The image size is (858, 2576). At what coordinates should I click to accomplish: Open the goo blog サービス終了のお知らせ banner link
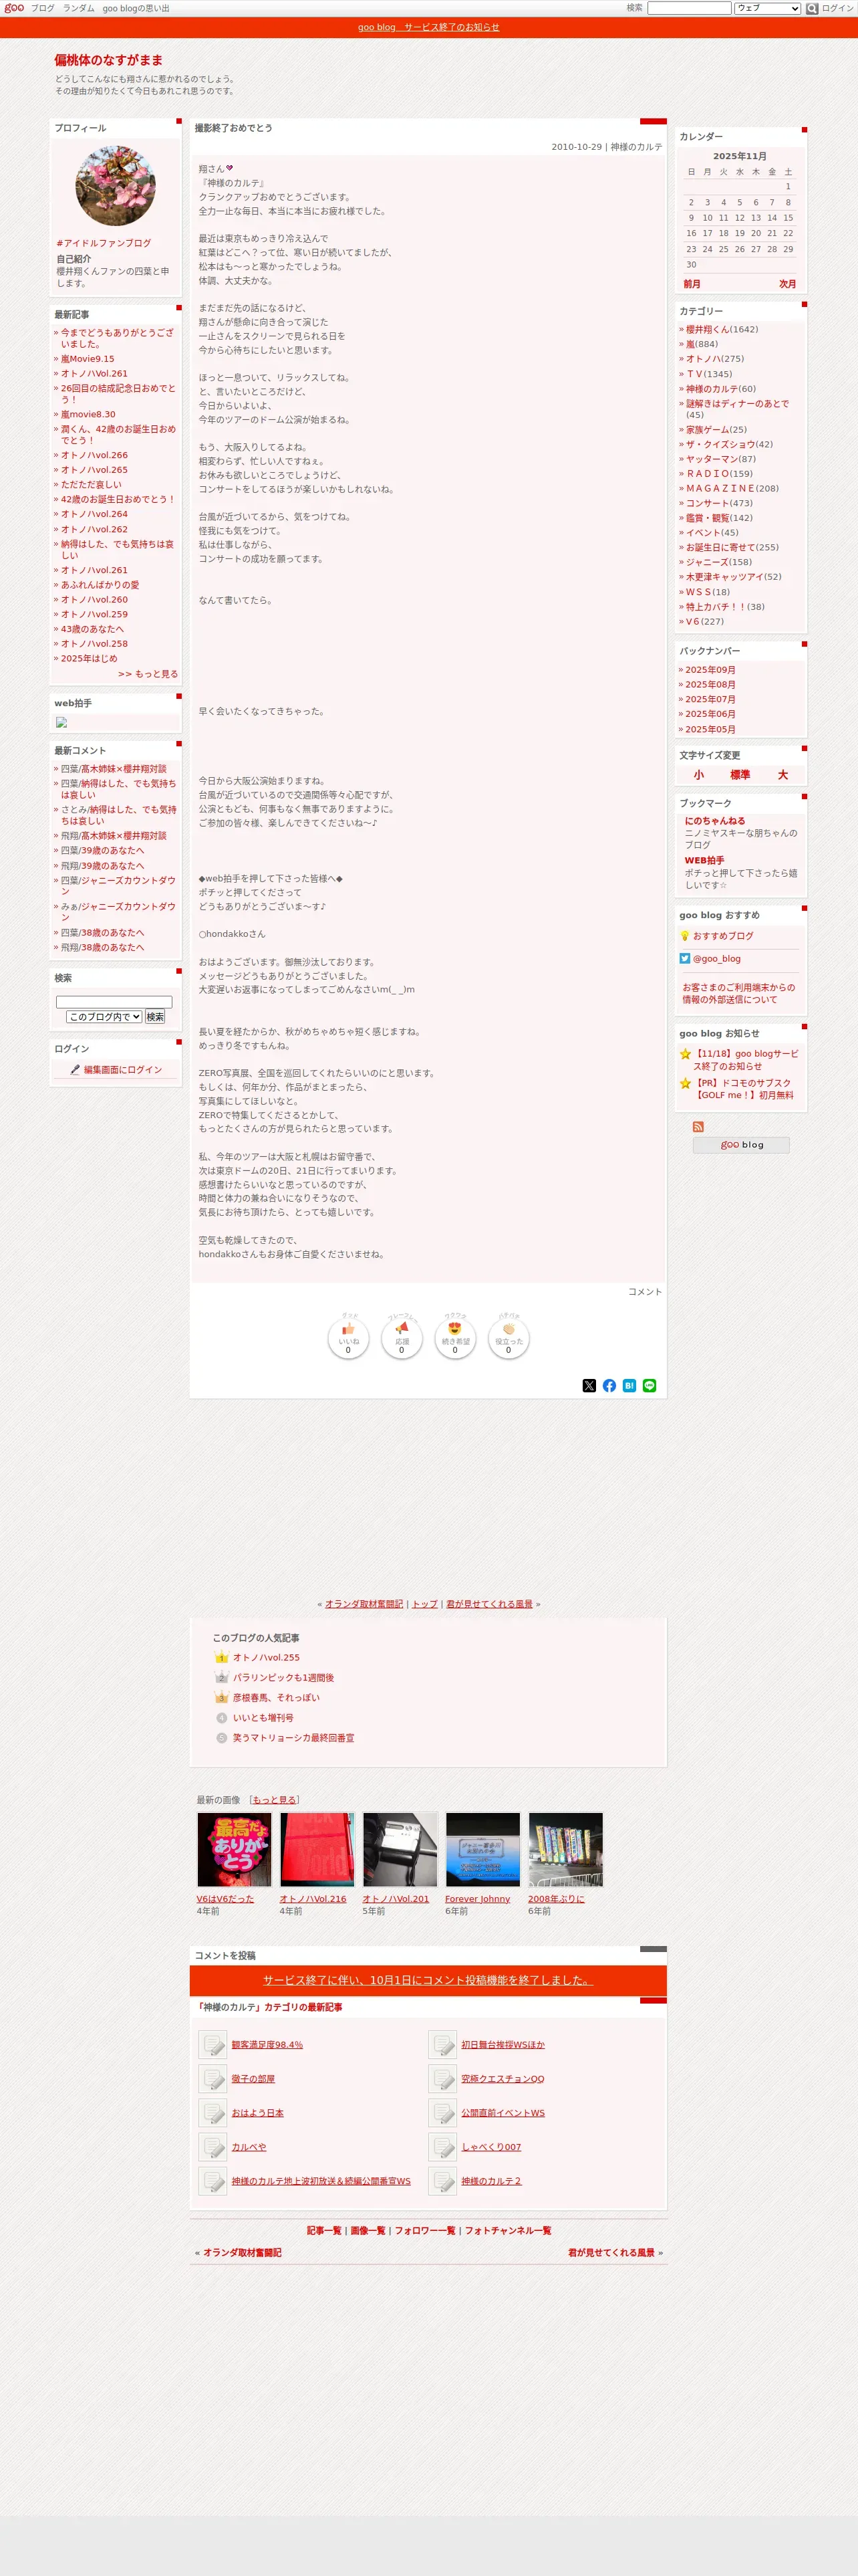click(x=428, y=27)
